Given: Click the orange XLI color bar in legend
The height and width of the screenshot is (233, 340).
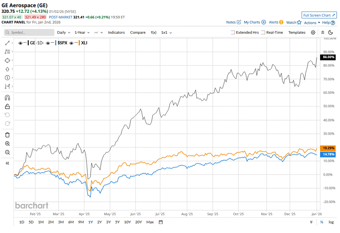Looking at the screenshot, I should (79, 43).
